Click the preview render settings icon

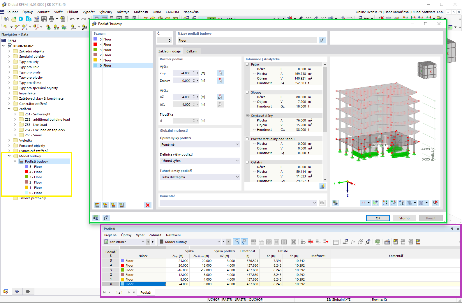(335, 203)
